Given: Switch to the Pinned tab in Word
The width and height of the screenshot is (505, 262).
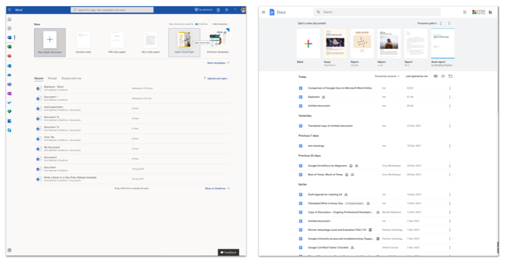Looking at the screenshot, I should point(52,78).
